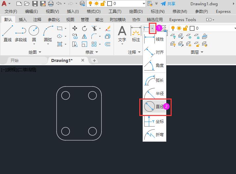Click the Save icon in quick access
Image resolution: width=236 pixels, height=174 pixels.
(x=35, y=3)
